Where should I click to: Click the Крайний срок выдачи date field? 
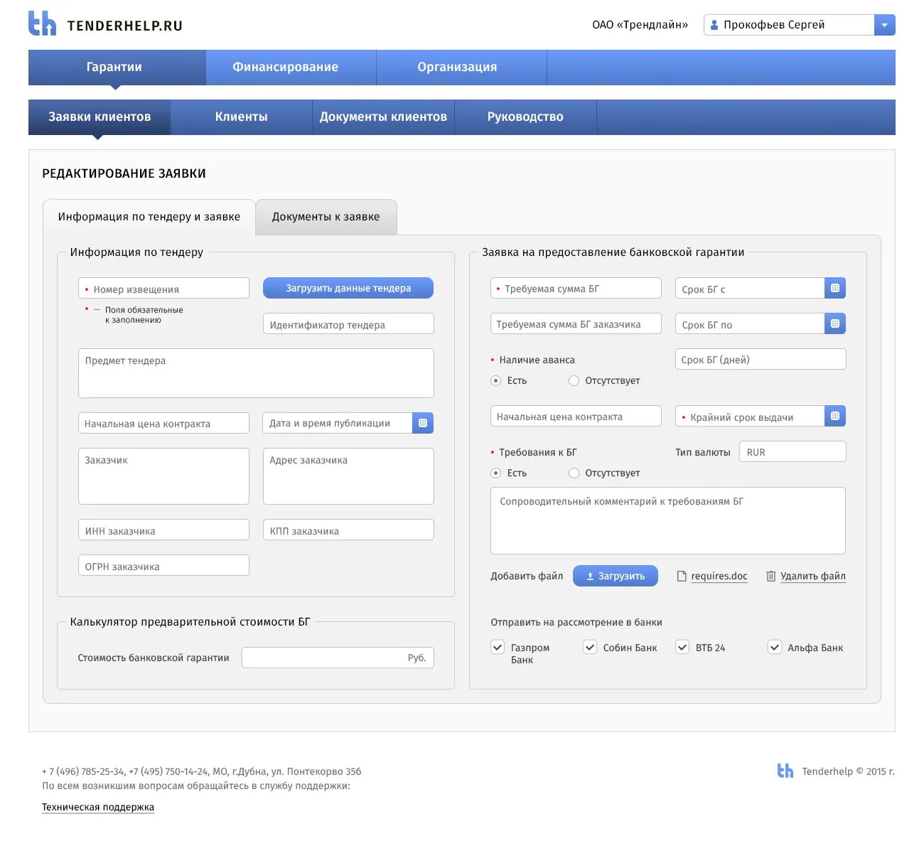click(x=750, y=416)
